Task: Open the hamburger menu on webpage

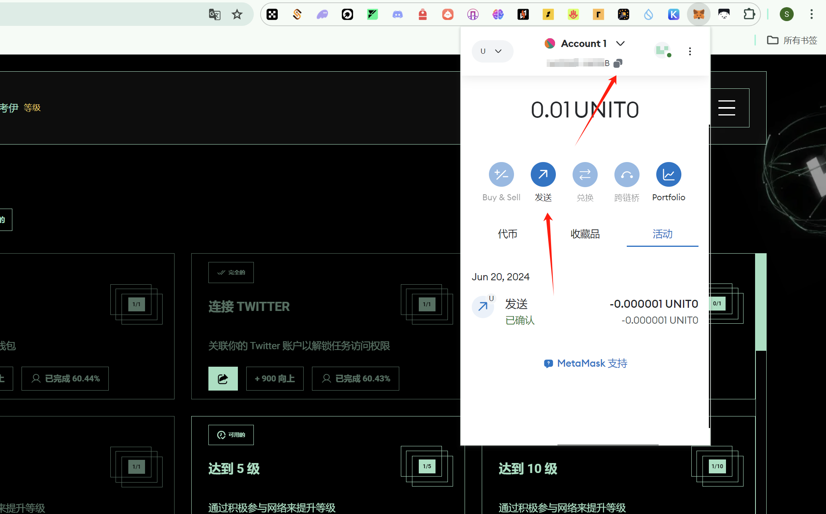Action: [726, 108]
